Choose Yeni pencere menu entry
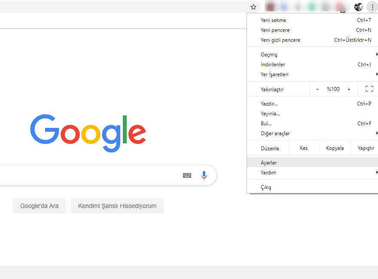378x279 pixels. 312,30
